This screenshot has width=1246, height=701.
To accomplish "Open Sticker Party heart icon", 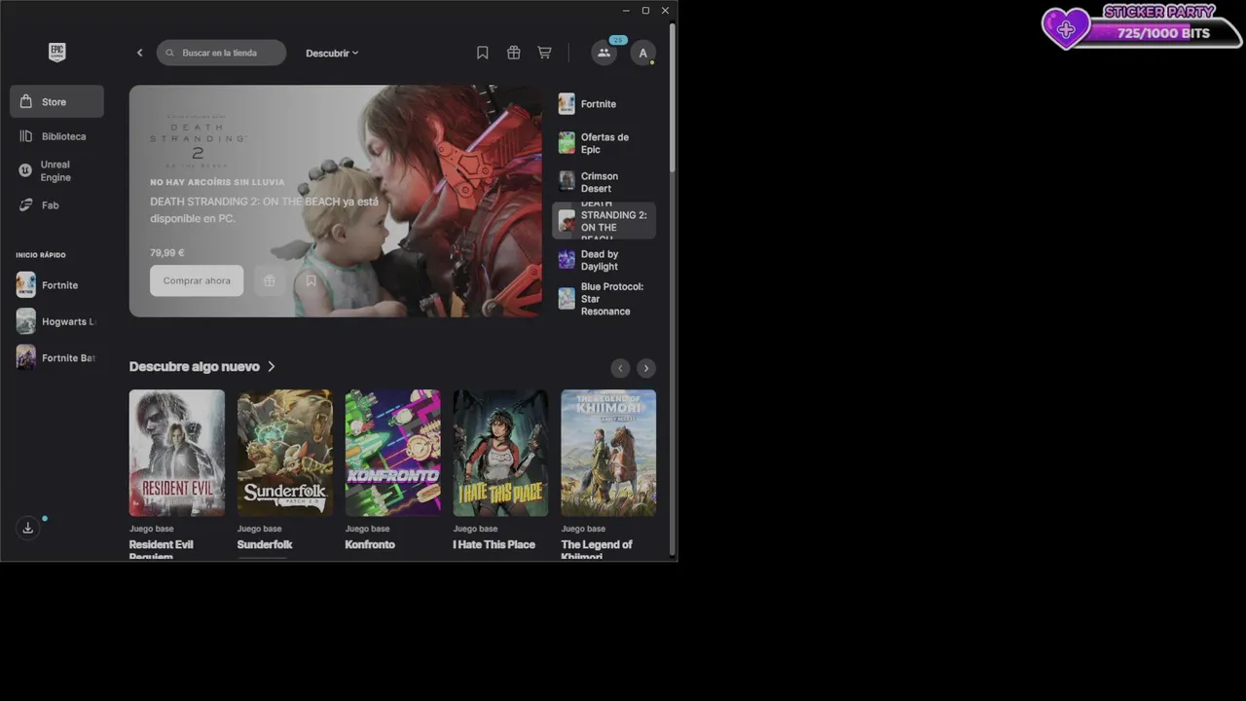I will [1066, 29].
